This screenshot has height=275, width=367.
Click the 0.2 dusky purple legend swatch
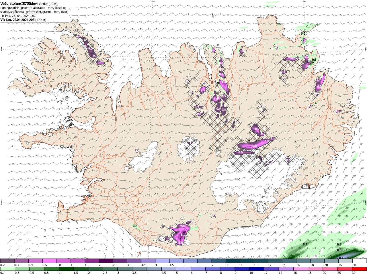7,261
